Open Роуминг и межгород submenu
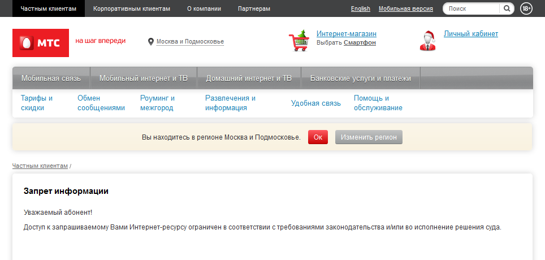This screenshot has height=260, width=545. [x=158, y=103]
